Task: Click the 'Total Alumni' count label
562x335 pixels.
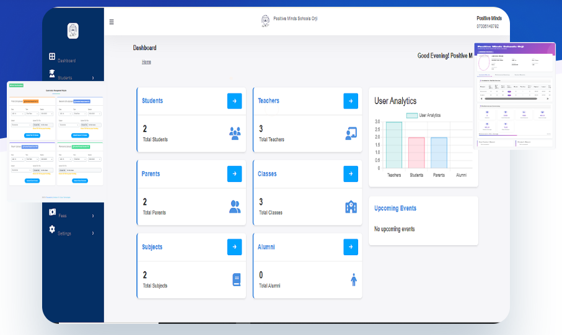Action: tap(270, 285)
